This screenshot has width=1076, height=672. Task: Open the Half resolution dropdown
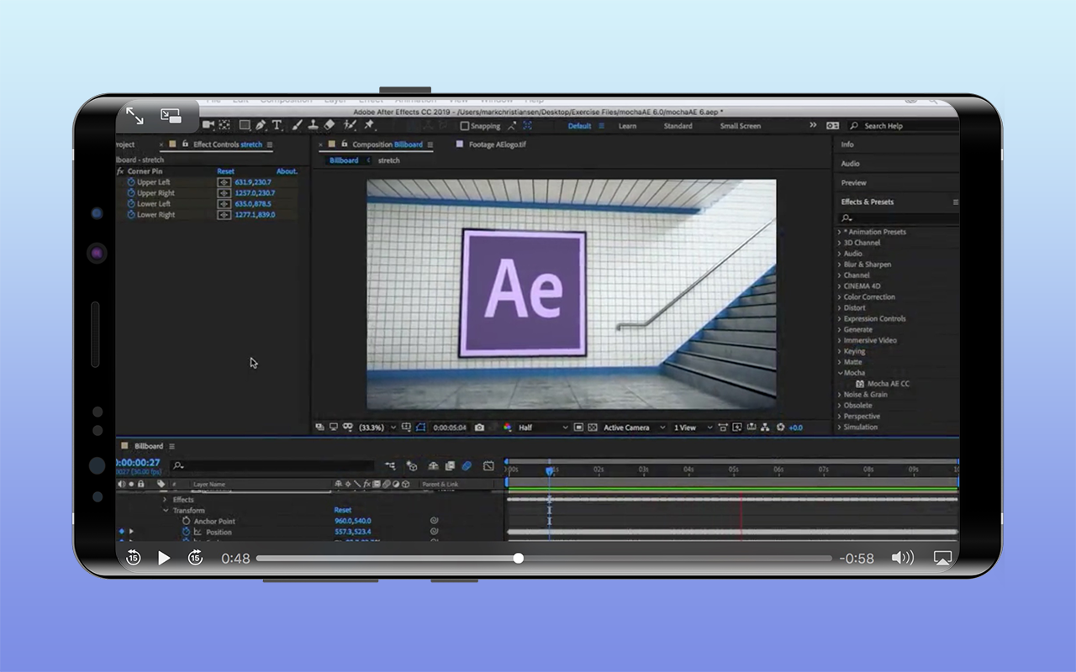pyautogui.click(x=542, y=428)
